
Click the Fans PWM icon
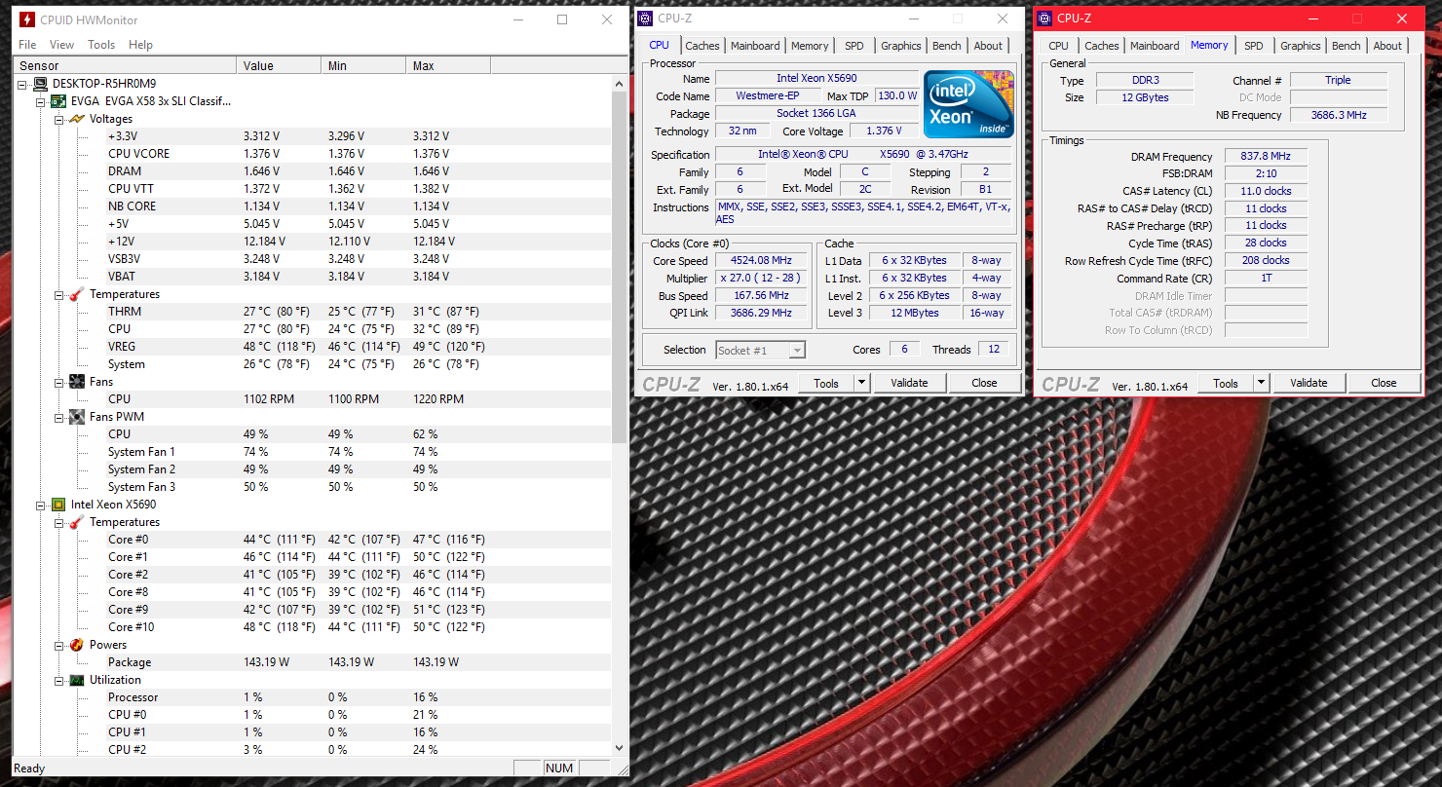[77, 417]
